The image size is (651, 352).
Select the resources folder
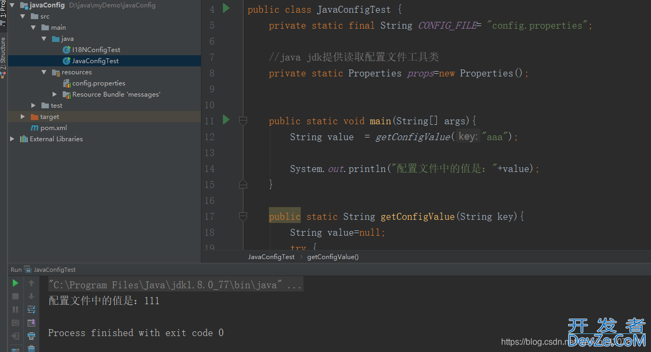tap(77, 72)
